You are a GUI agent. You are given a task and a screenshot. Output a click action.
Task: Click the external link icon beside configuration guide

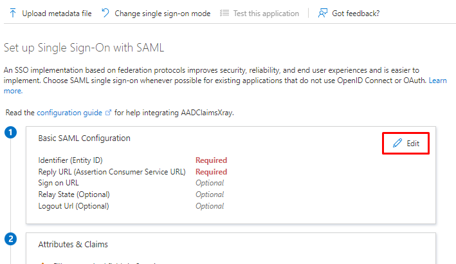tap(108, 113)
